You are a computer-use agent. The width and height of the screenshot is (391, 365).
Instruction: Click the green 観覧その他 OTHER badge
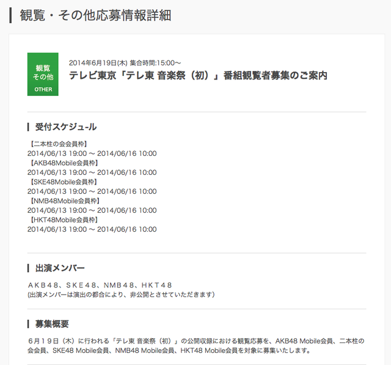pos(43,74)
